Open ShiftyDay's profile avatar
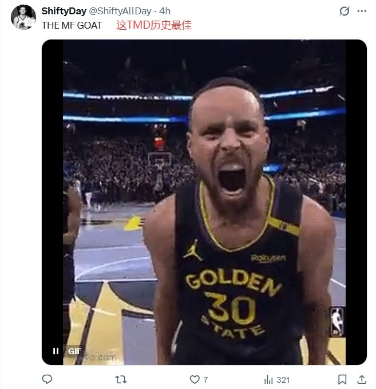The image size is (376, 389). point(23,17)
